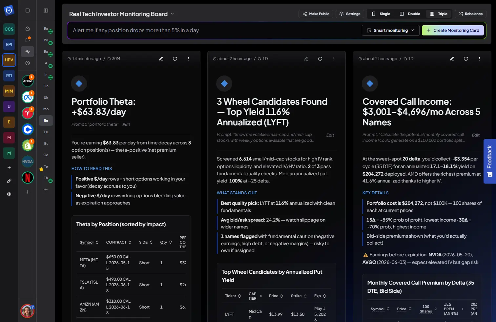Screen dimensions: 496x322
Task: Open the Smart monitoring dropdown
Action: pyautogui.click(x=391, y=30)
